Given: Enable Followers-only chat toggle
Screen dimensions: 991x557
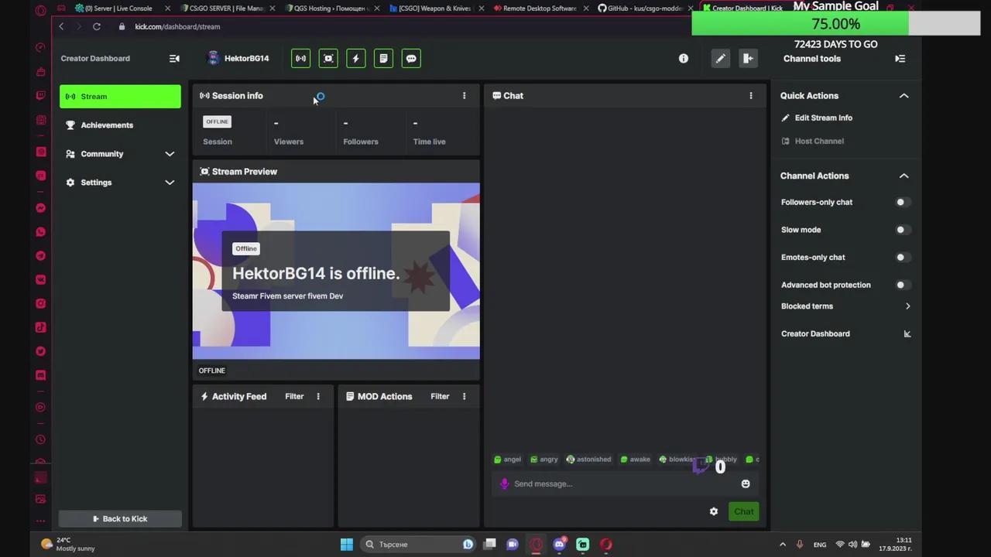Looking at the screenshot, I should point(900,202).
